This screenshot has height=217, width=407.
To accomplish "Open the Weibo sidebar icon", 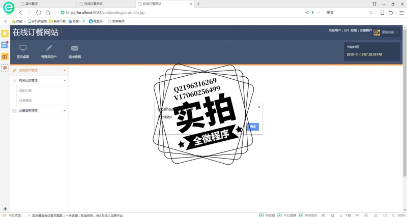I will pos(5,56).
